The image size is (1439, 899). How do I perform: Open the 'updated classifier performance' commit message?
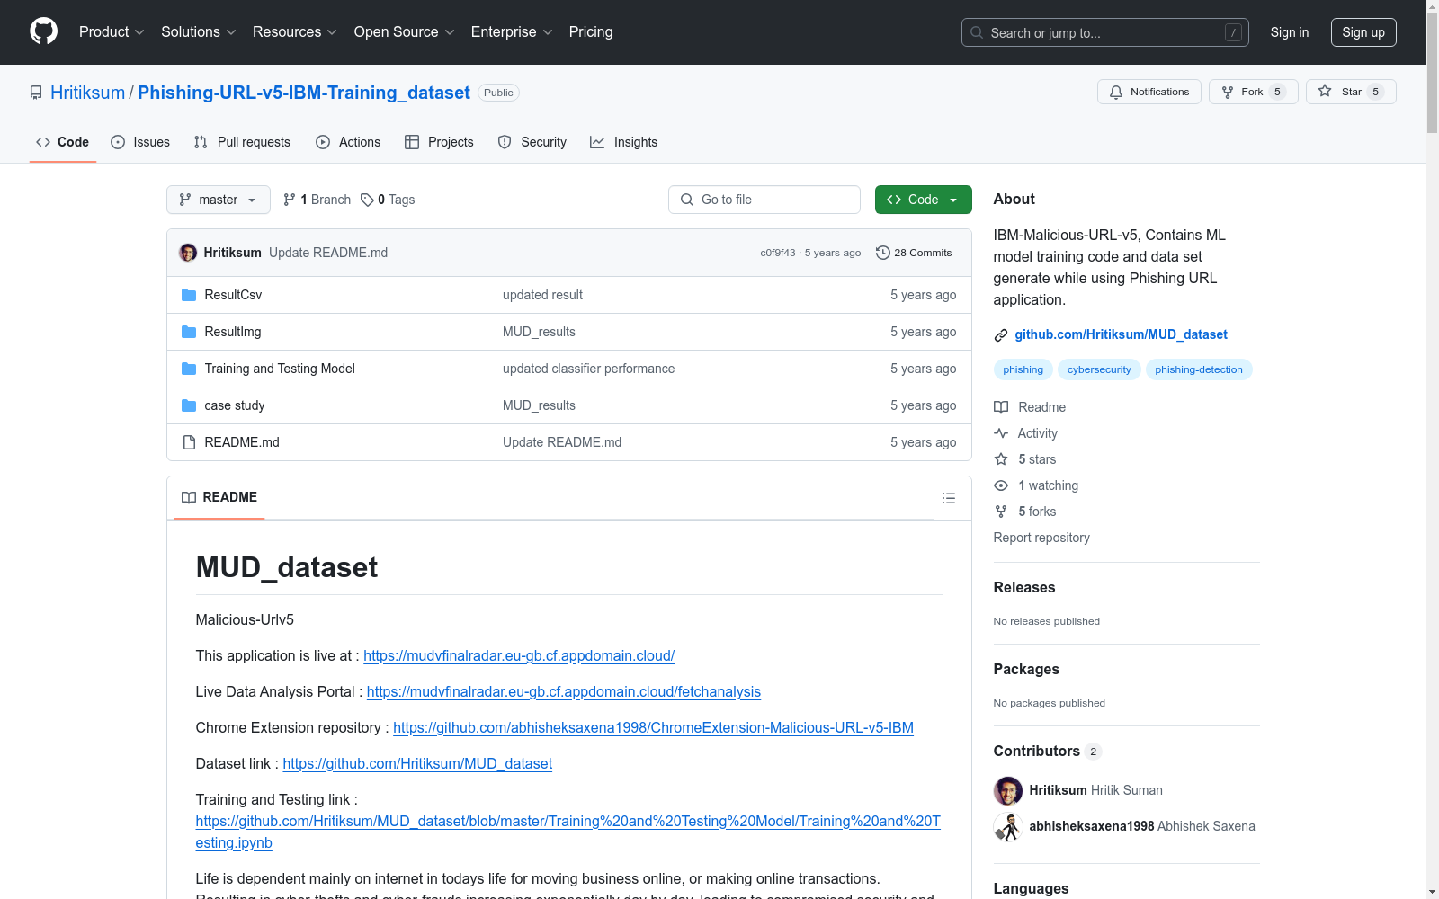(588, 369)
